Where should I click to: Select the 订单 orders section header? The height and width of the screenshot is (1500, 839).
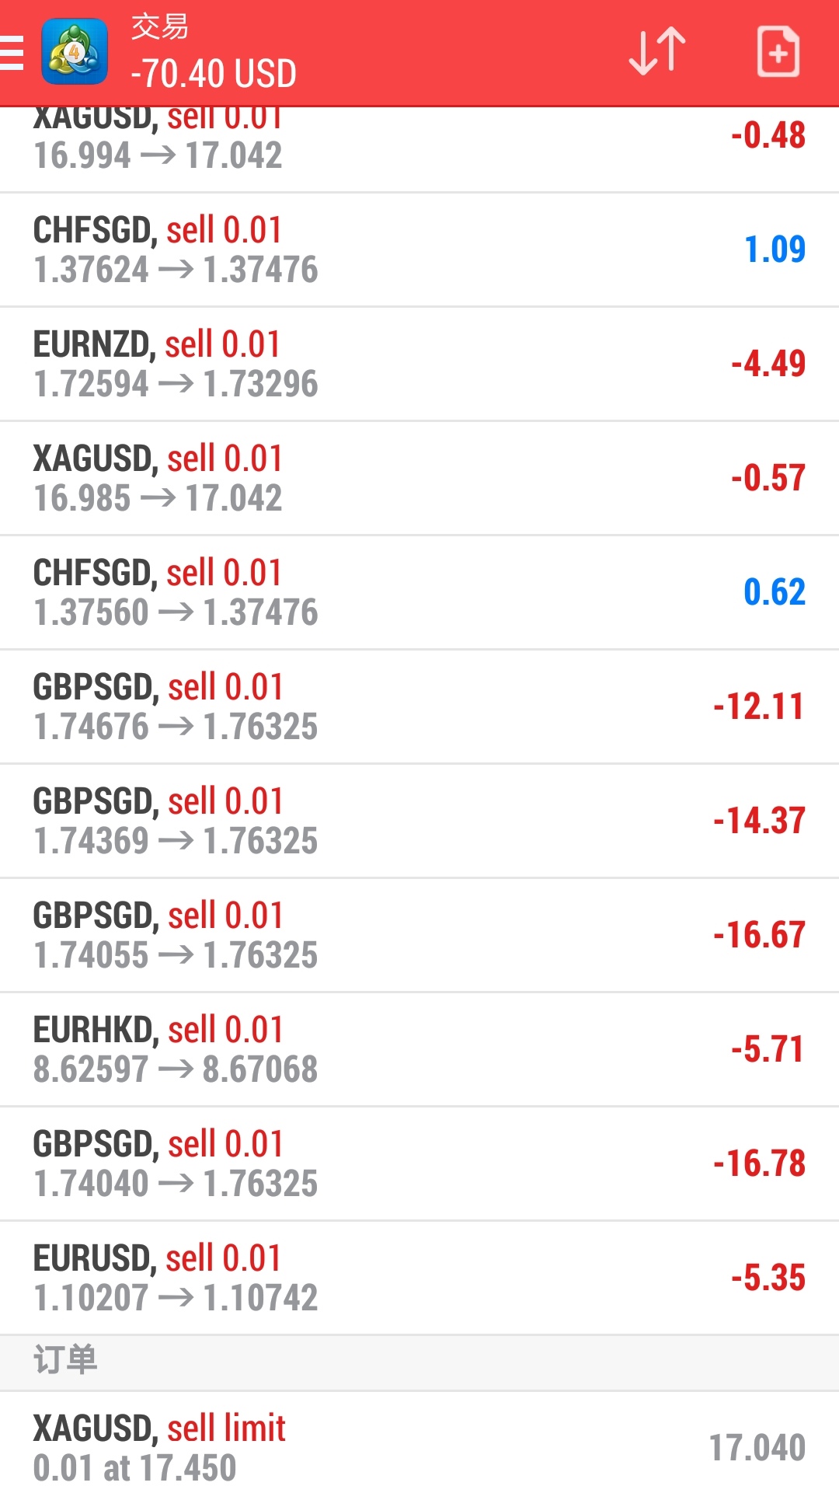[x=419, y=1363]
